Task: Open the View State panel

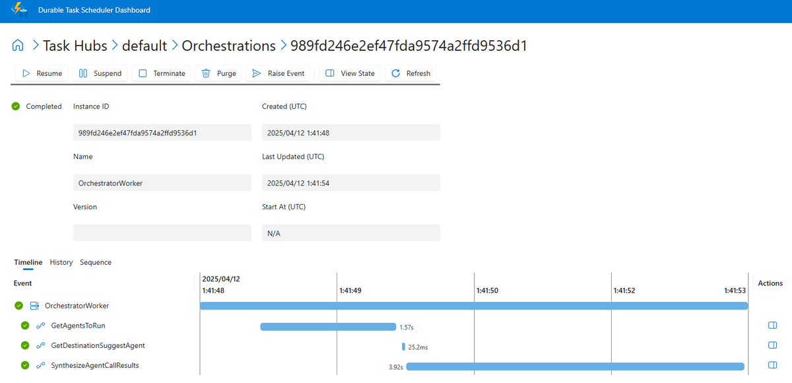Action: [x=350, y=73]
